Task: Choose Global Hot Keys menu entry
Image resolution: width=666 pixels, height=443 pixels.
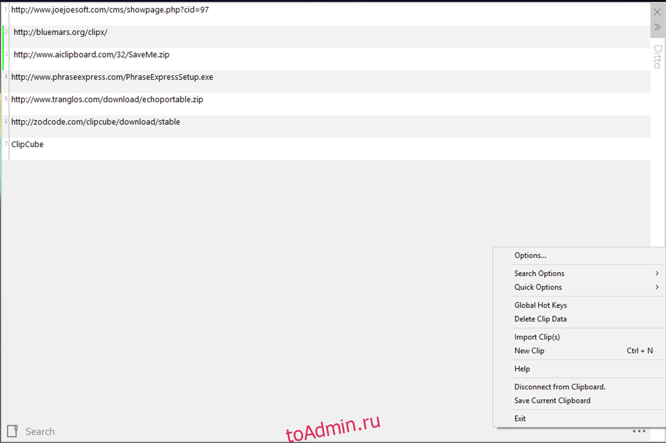Action: tap(579, 305)
